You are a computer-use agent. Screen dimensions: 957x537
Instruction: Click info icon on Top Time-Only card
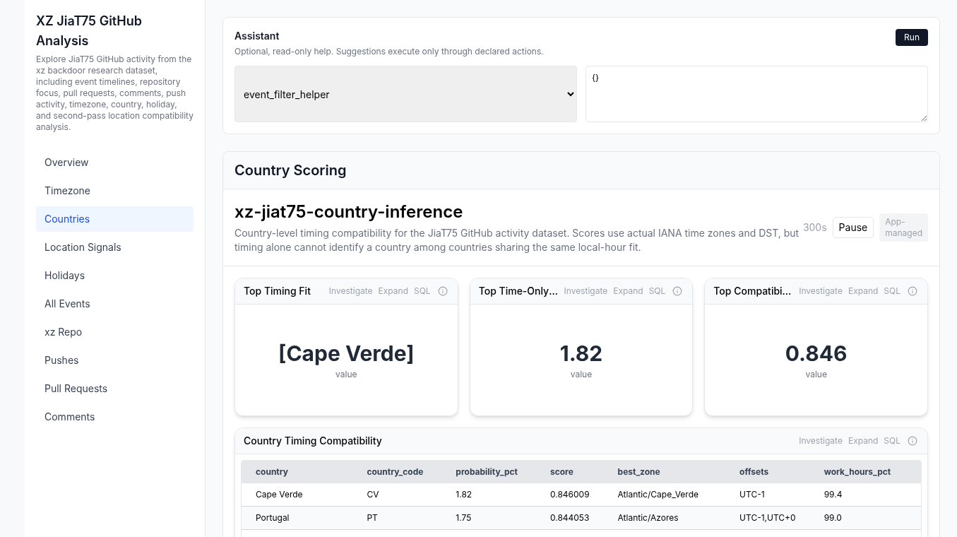tap(677, 291)
